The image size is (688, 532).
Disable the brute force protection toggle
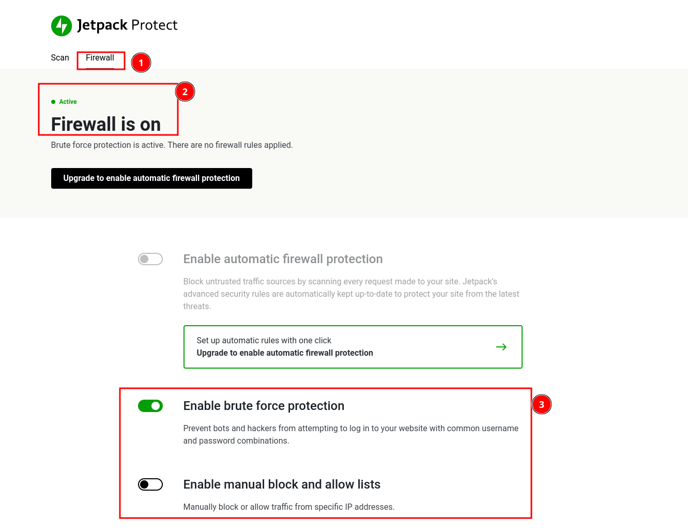(x=150, y=406)
